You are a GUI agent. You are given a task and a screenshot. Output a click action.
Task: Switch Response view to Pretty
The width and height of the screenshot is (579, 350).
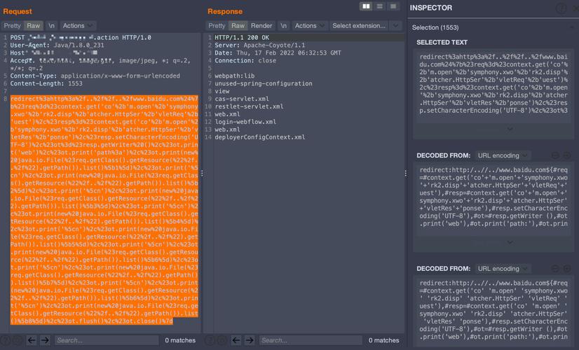pyautogui.click(x=217, y=25)
